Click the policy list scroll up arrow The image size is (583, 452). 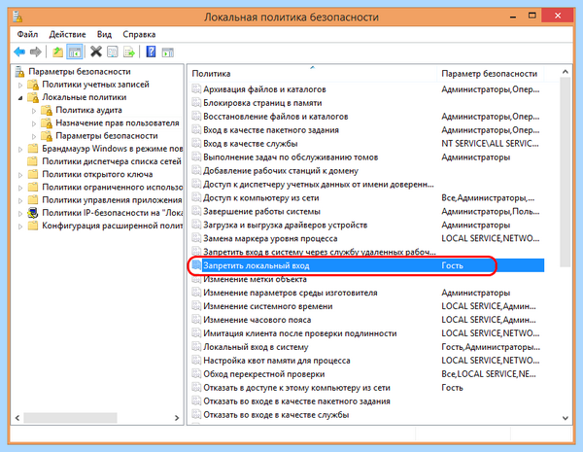coord(566,71)
